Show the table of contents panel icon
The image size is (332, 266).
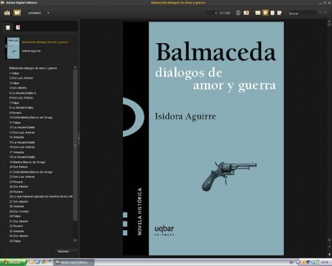[x=8, y=27]
